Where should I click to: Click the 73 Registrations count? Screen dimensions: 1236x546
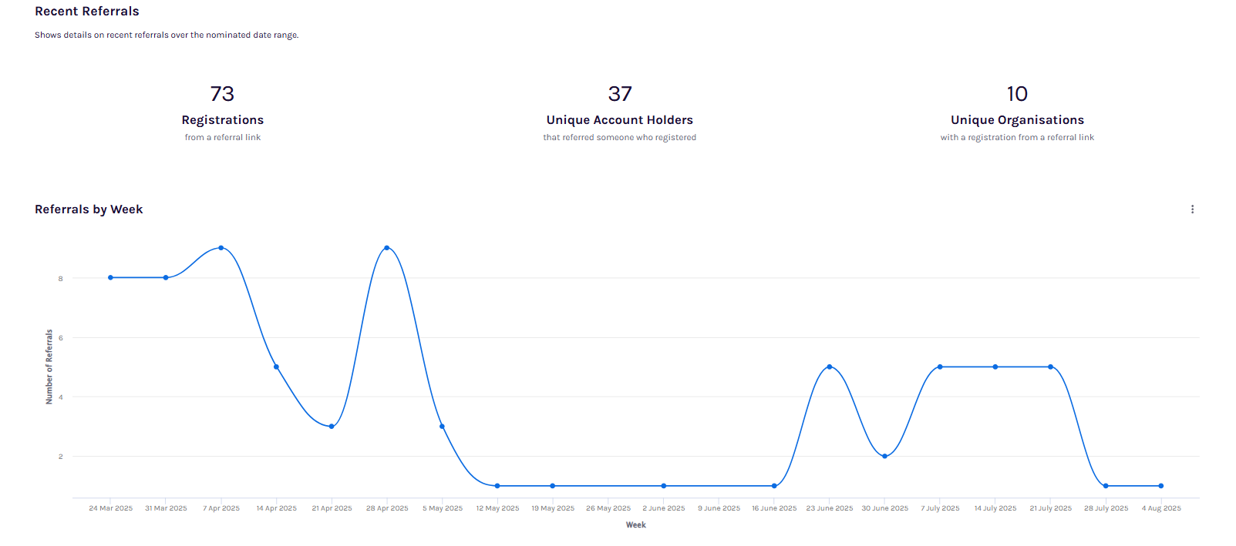[x=222, y=94]
